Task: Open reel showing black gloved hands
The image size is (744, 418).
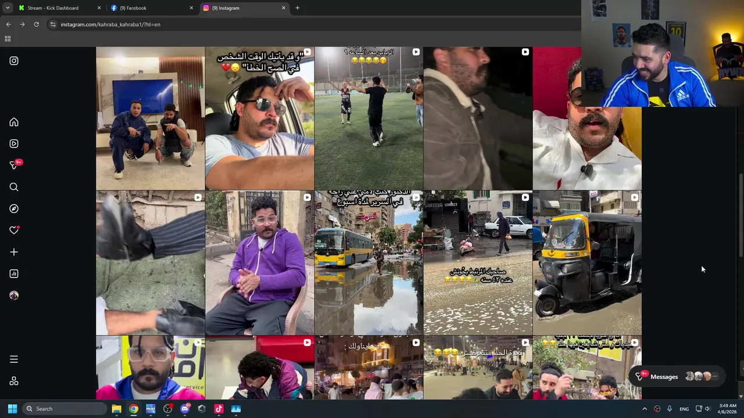Action: (x=150, y=263)
